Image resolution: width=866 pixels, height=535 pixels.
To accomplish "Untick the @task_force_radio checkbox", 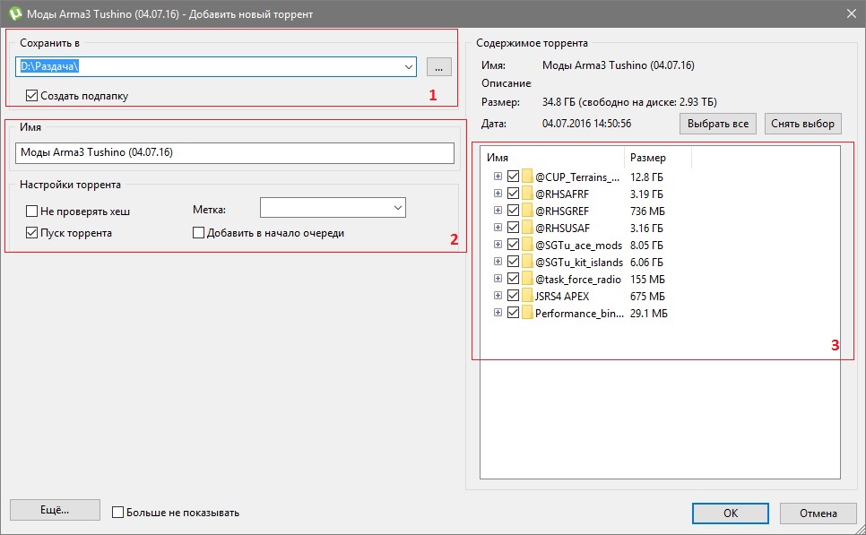I will [x=513, y=279].
